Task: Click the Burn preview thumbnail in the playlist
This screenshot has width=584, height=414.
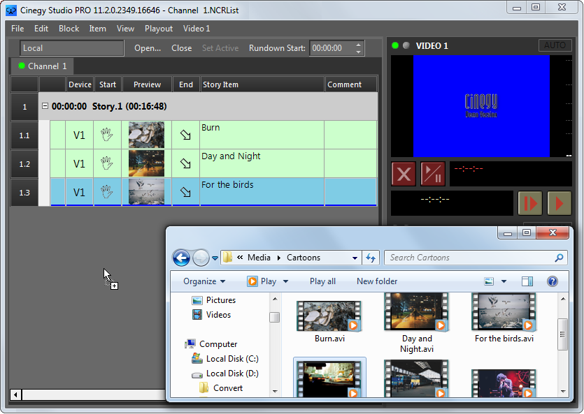Action: (146, 135)
